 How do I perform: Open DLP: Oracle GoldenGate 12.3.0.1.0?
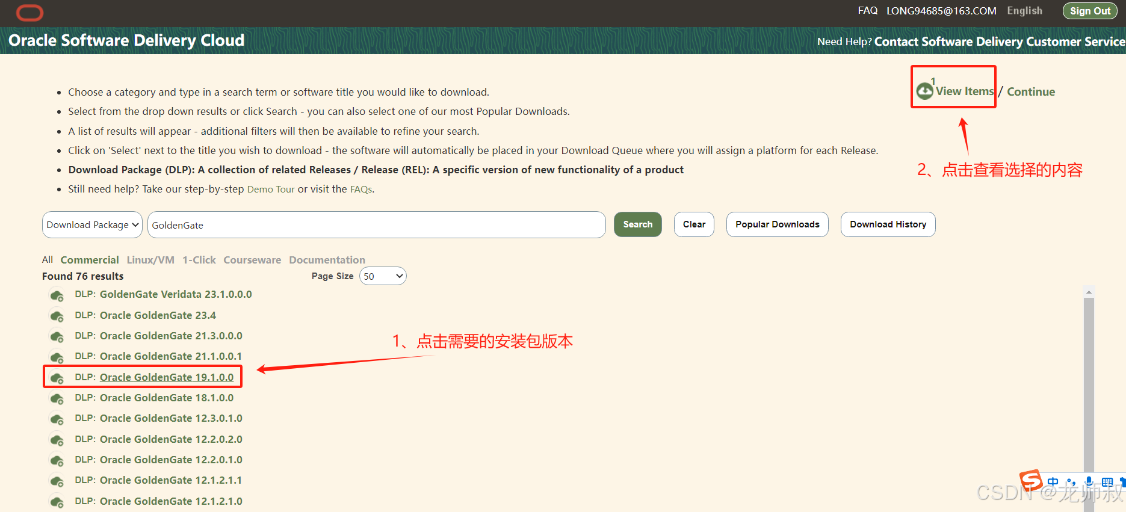pos(171,418)
